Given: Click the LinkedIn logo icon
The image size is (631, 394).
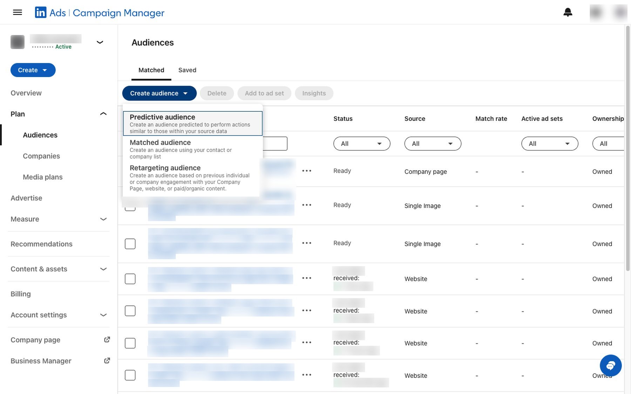Looking at the screenshot, I should coord(41,13).
